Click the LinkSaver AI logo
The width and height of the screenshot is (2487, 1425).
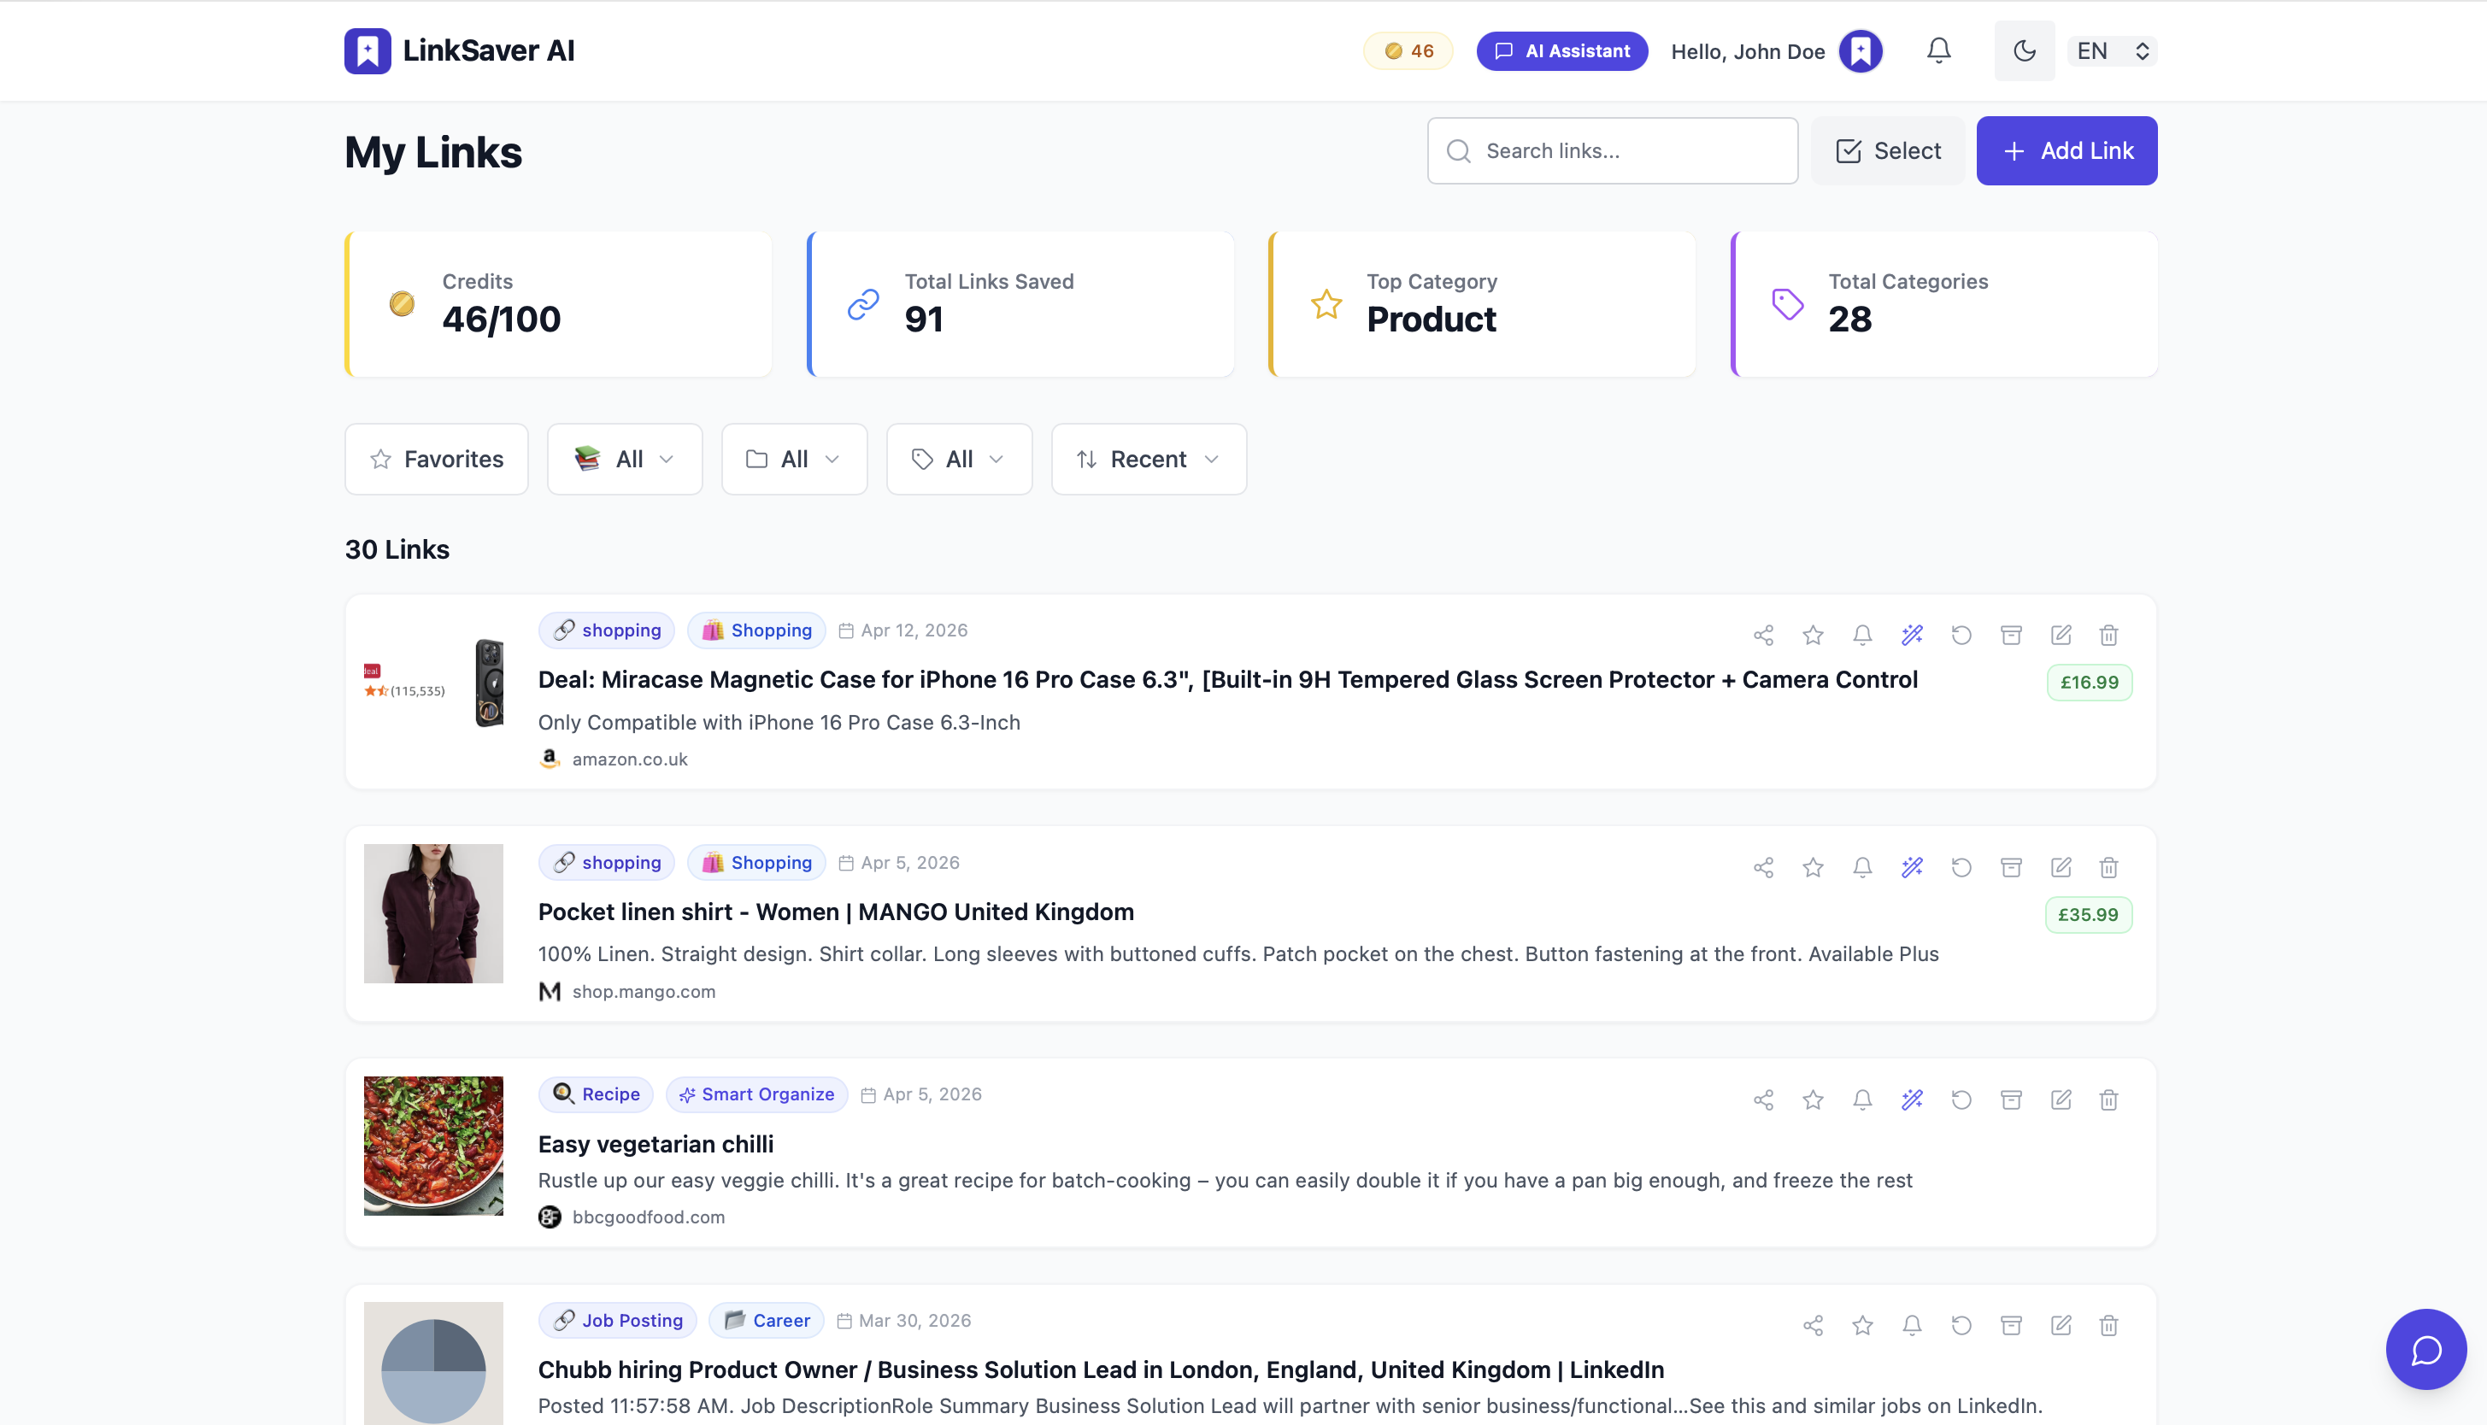click(x=459, y=50)
